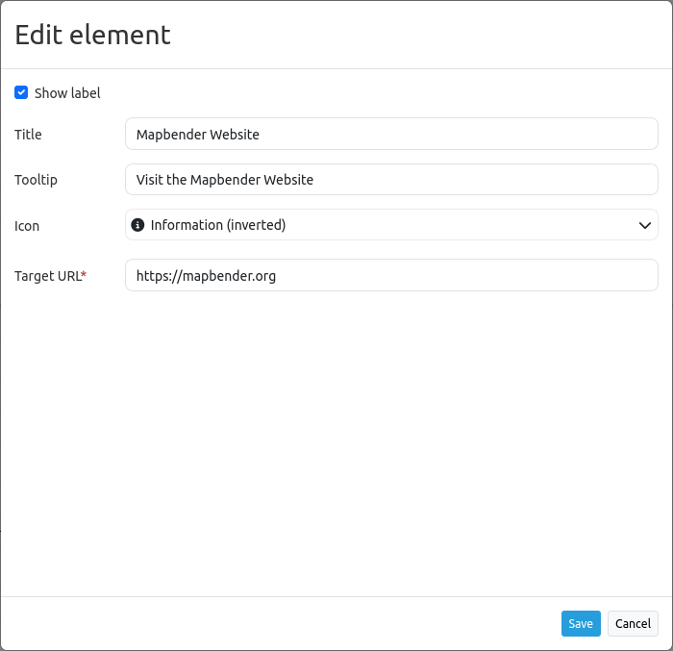Click the 'Title' field label

[28, 135]
